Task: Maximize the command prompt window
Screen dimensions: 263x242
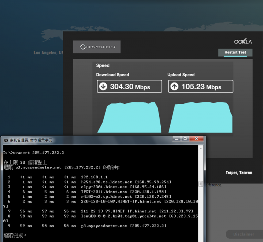Action: tap(185, 139)
